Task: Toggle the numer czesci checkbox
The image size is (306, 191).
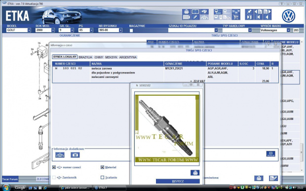Action: pyautogui.click(x=54, y=167)
